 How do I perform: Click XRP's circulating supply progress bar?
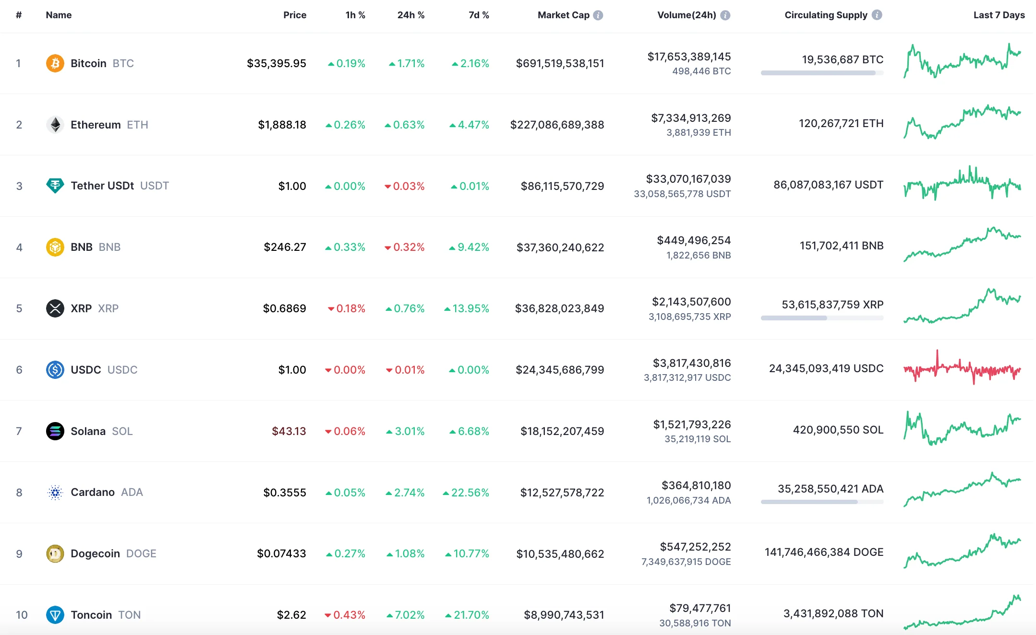pos(822,318)
